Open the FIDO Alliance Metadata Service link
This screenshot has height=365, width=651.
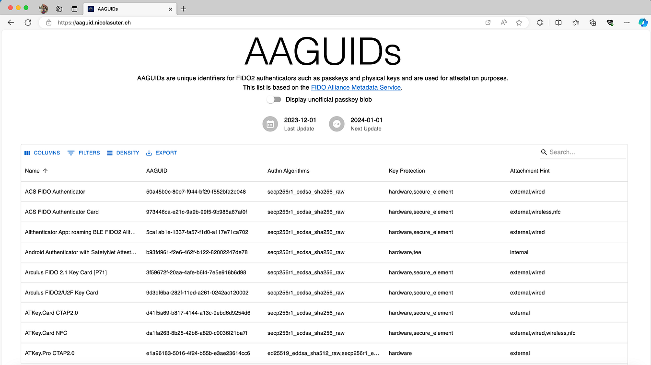[356, 87]
